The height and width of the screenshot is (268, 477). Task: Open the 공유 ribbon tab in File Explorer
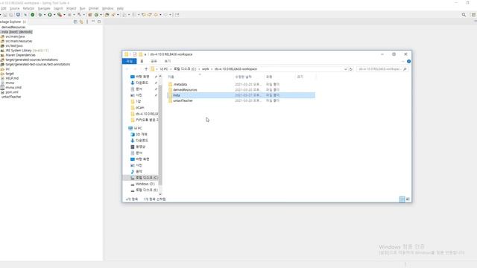[154, 61]
